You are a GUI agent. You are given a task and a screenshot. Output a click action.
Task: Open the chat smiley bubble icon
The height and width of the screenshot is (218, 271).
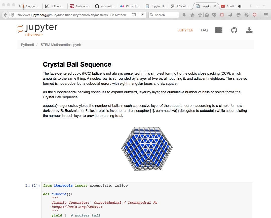coord(239,15)
